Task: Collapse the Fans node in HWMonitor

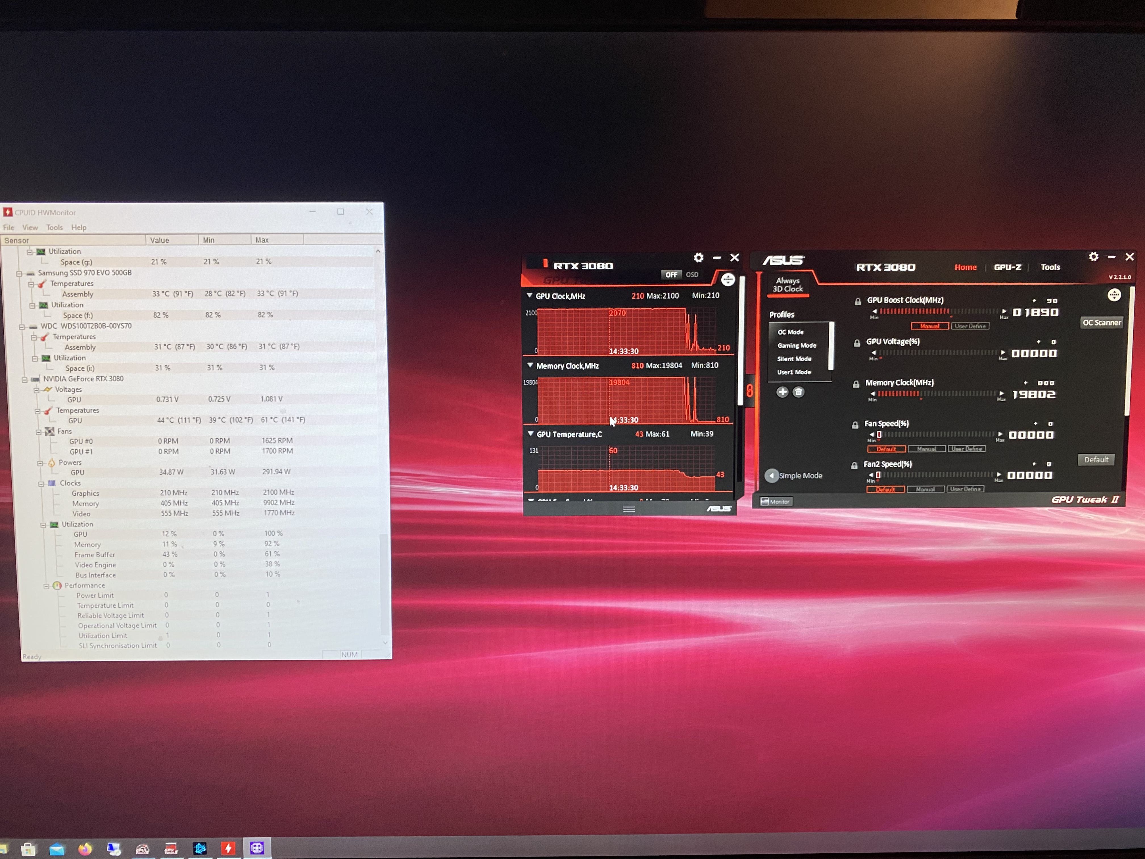Action: (x=39, y=432)
